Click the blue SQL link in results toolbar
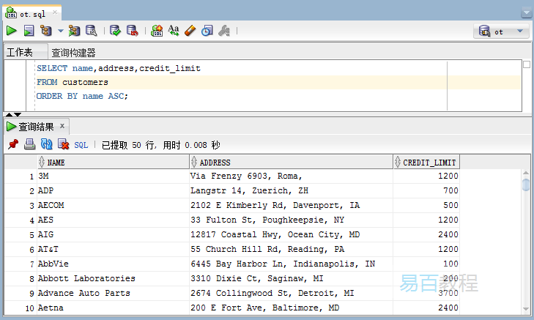 pos(81,145)
